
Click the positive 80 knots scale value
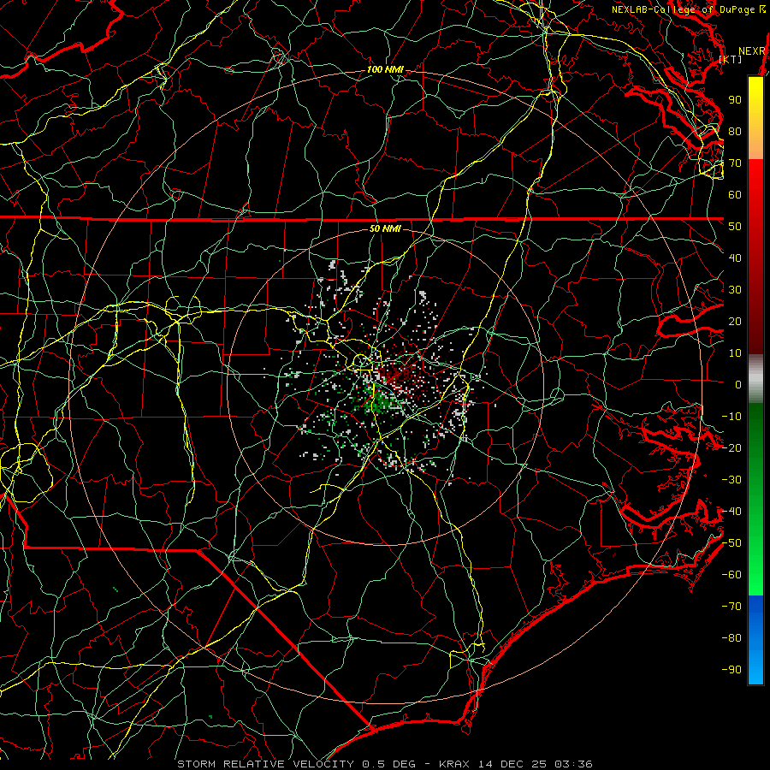pos(735,131)
